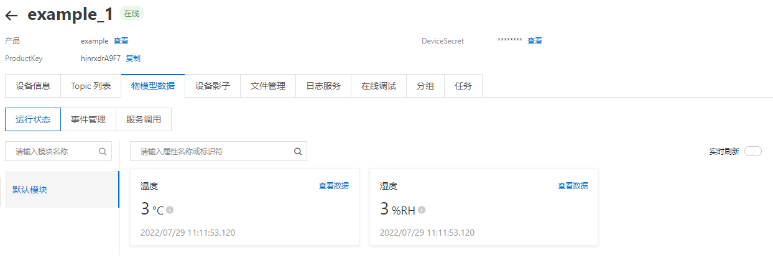
Task: Click the humidity value 3 %RH
Action: [x=397, y=210]
